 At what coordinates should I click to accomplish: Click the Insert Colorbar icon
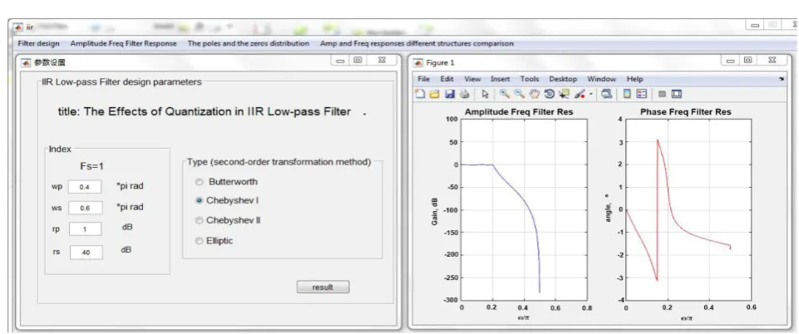(x=627, y=94)
